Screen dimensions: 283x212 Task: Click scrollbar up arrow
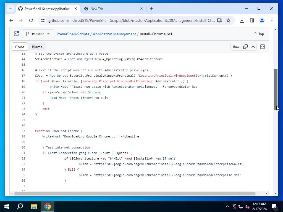276,29
